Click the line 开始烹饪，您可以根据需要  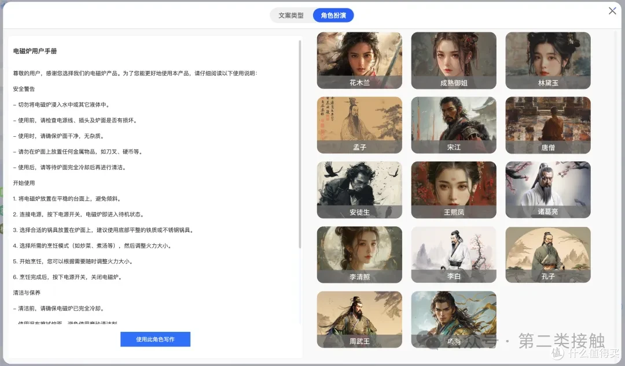pos(73,262)
